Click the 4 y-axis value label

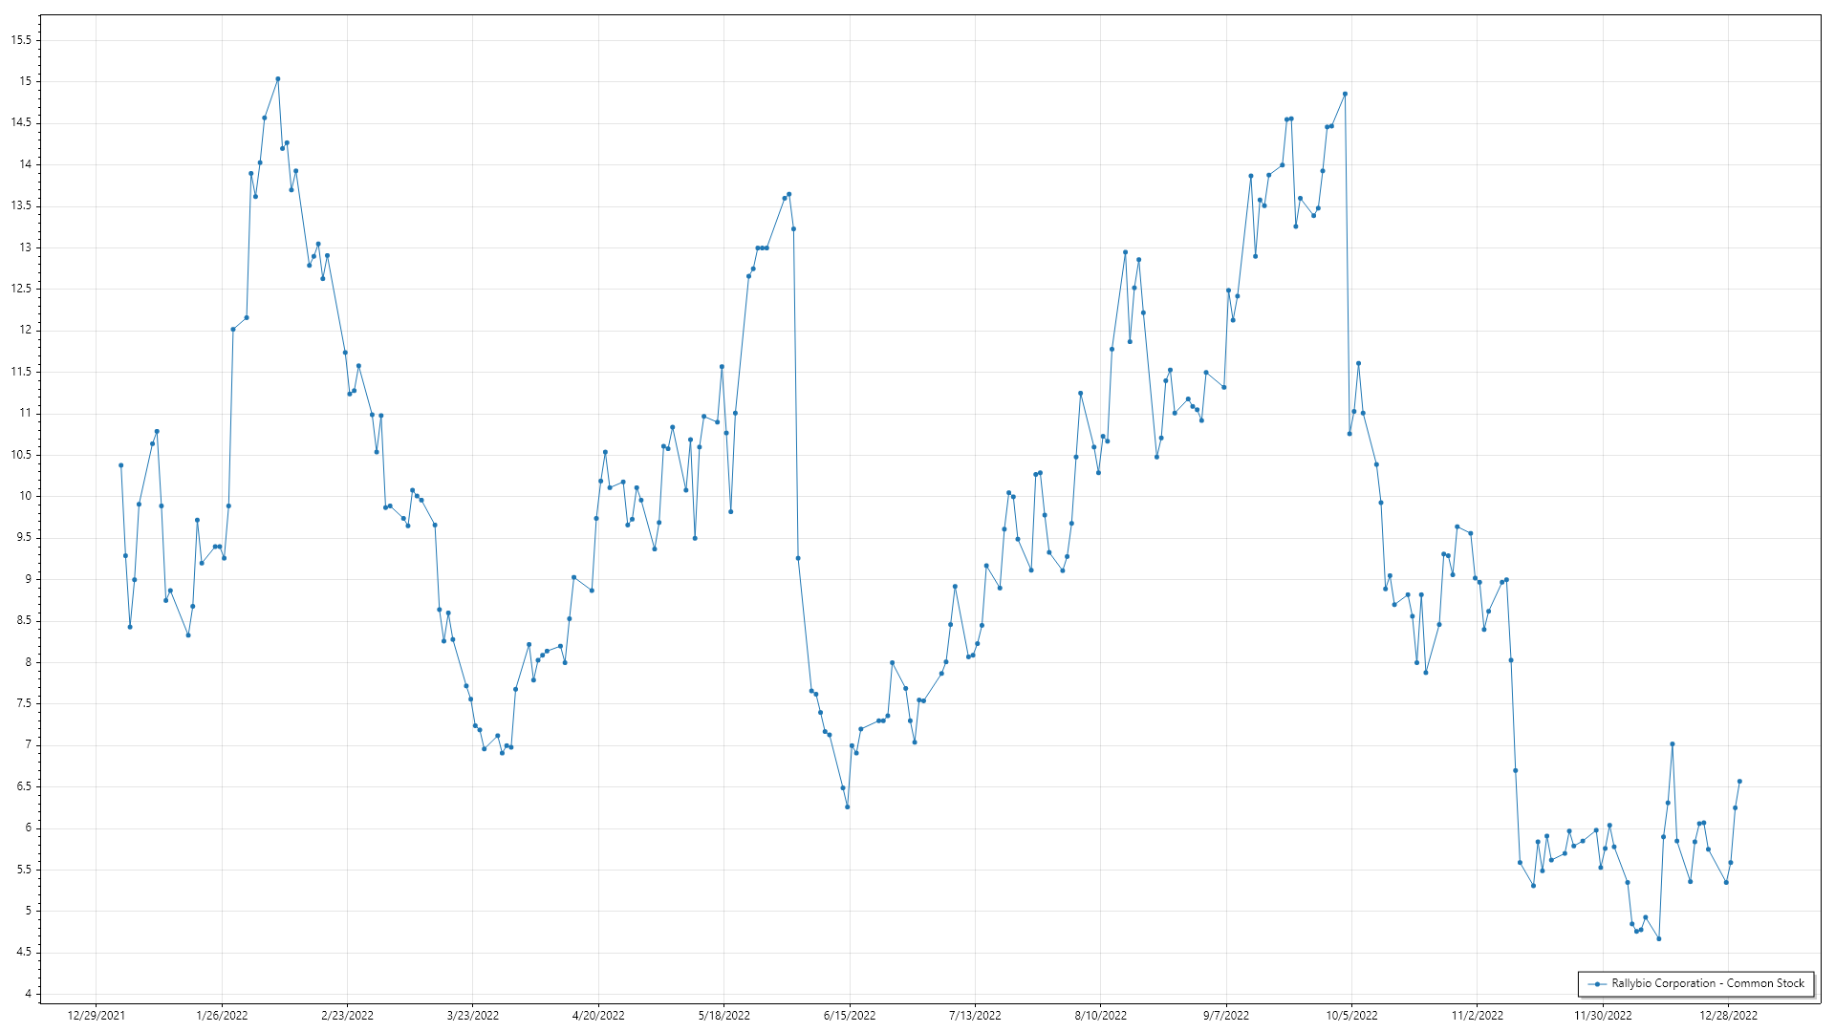click(x=28, y=994)
